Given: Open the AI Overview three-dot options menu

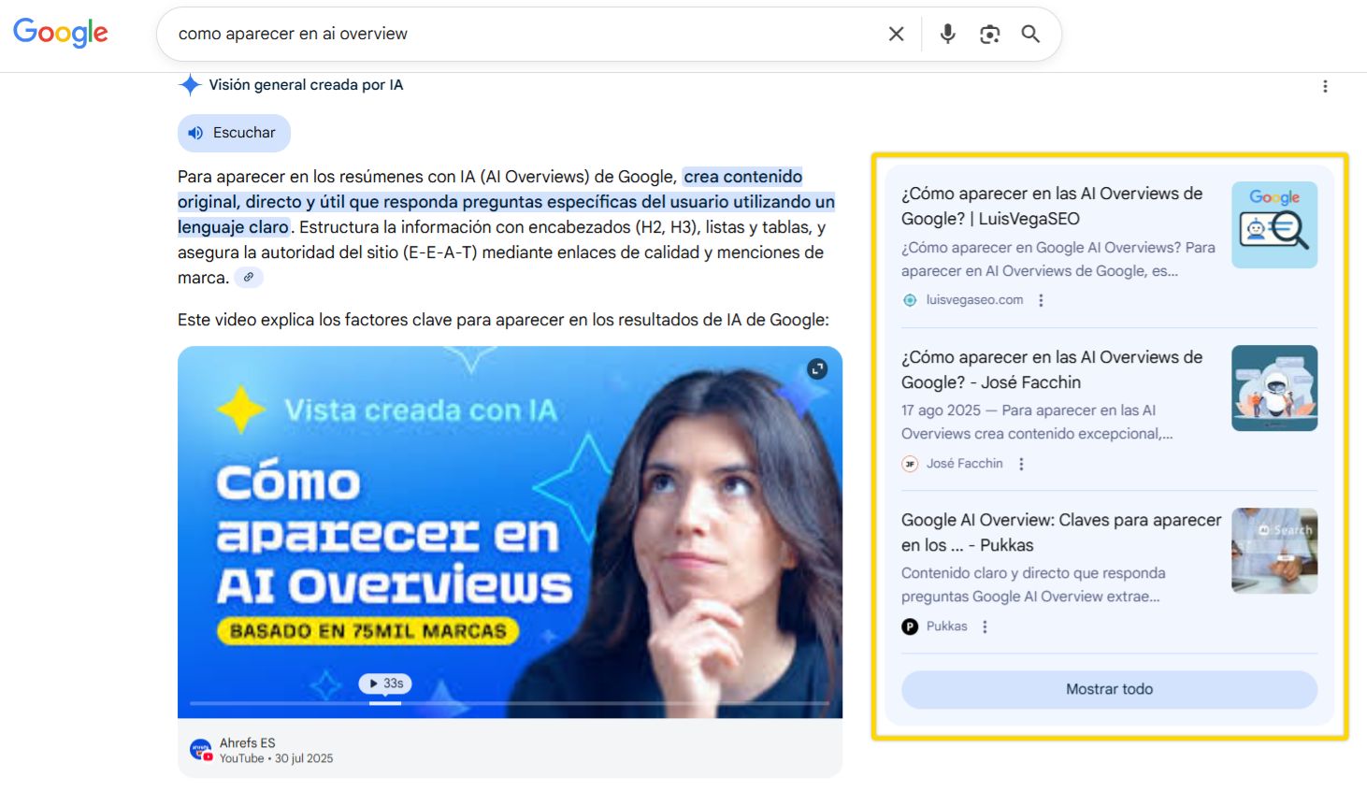Looking at the screenshot, I should point(1325,85).
